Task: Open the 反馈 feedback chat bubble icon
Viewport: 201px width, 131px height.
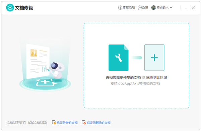Action: pos(139,8)
